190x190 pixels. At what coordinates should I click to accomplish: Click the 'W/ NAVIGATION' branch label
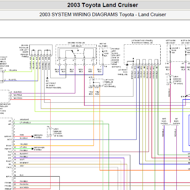coord(176,121)
